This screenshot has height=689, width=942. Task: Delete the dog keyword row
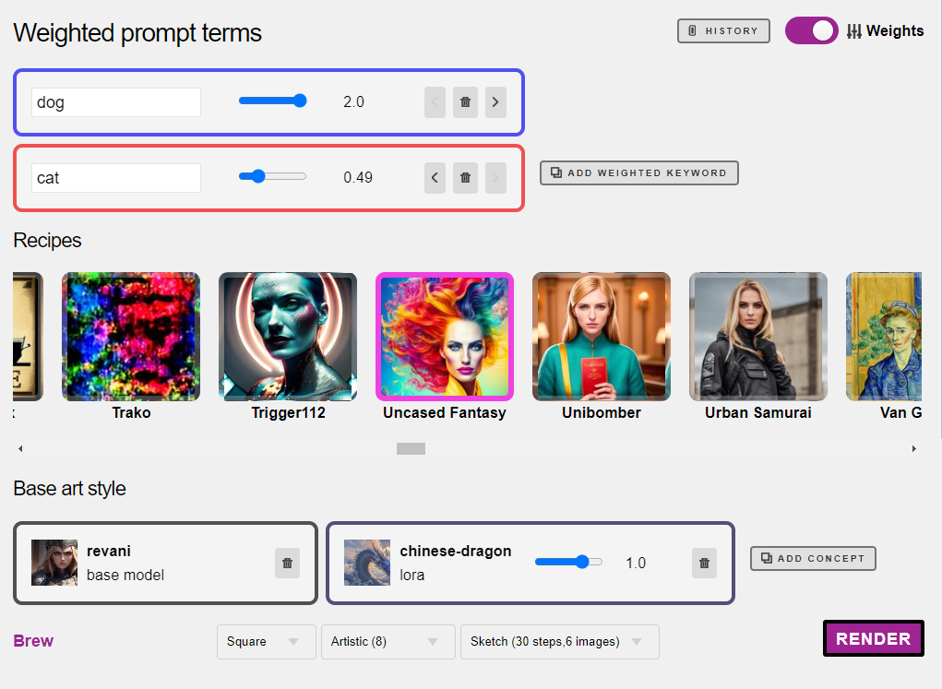tap(465, 102)
